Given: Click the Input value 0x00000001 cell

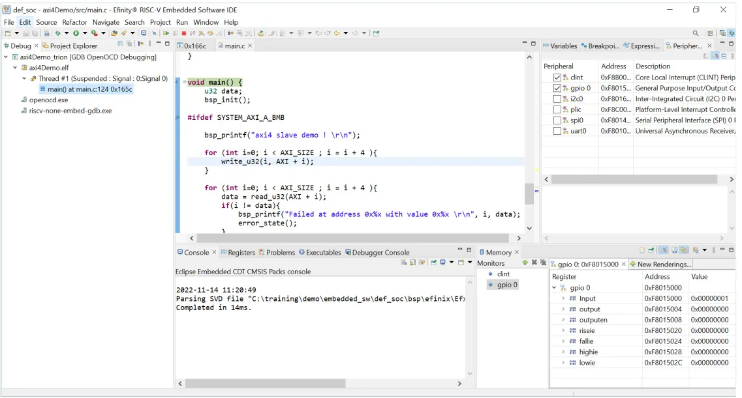Looking at the screenshot, I should (x=709, y=298).
